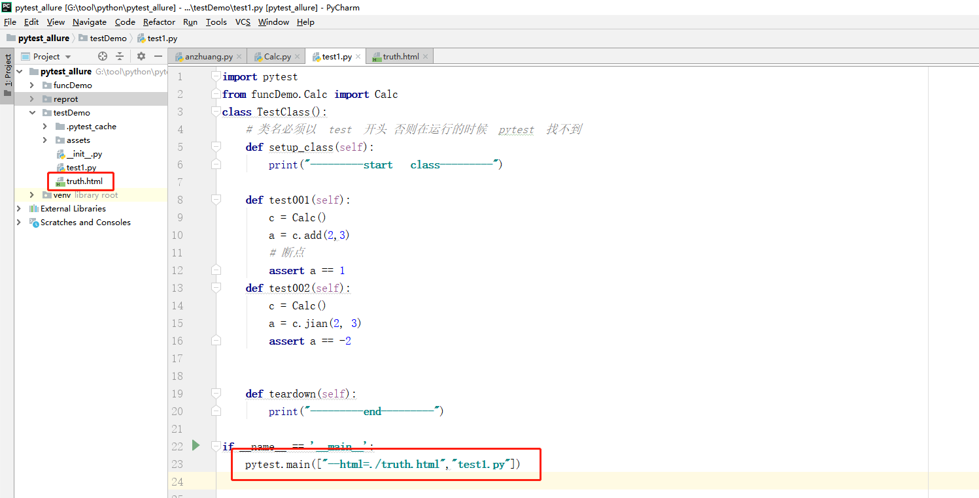This screenshot has width=979, height=498.
Task: Collapse the pytest_allure root folder
Action: pyautogui.click(x=20, y=71)
